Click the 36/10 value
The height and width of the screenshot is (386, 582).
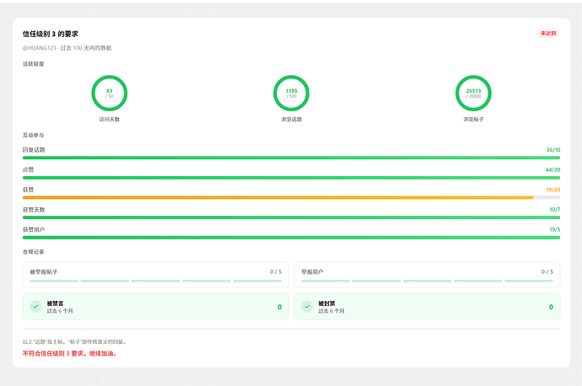click(x=553, y=150)
